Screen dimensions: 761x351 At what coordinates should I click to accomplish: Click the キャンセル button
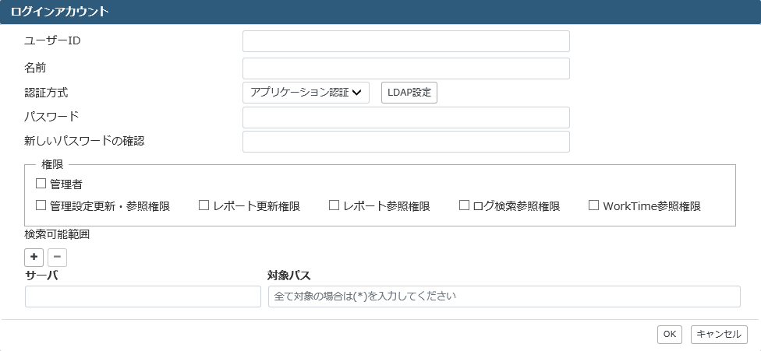click(719, 334)
